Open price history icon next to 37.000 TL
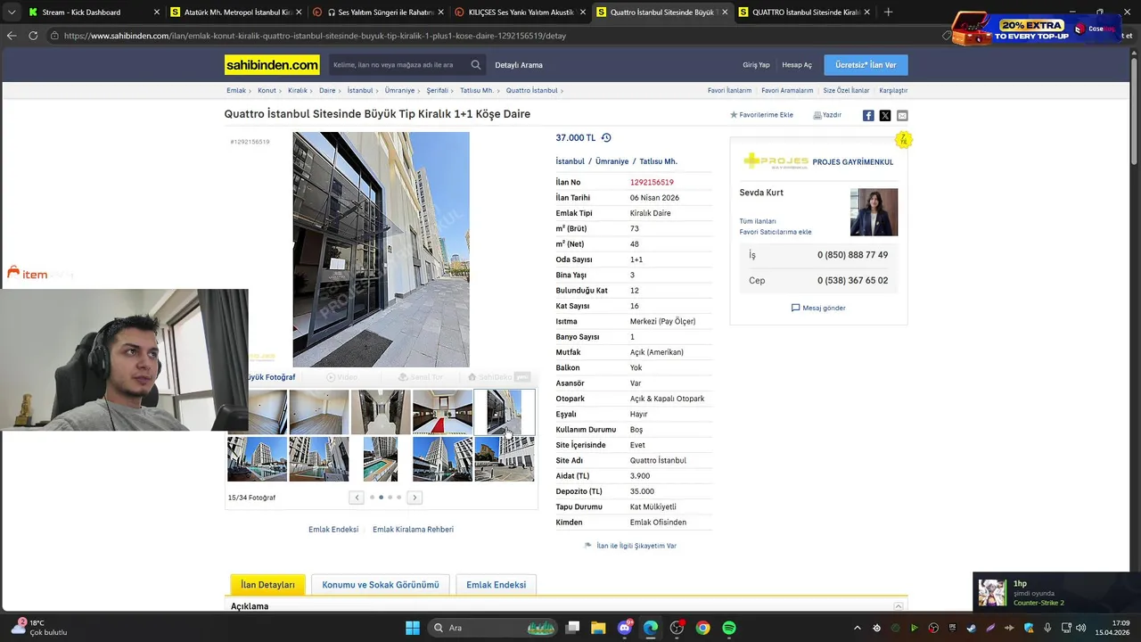The height and width of the screenshot is (642, 1141). (606, 137)
